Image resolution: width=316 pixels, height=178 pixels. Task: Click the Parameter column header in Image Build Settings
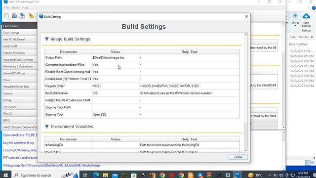(x=68, y=52)
